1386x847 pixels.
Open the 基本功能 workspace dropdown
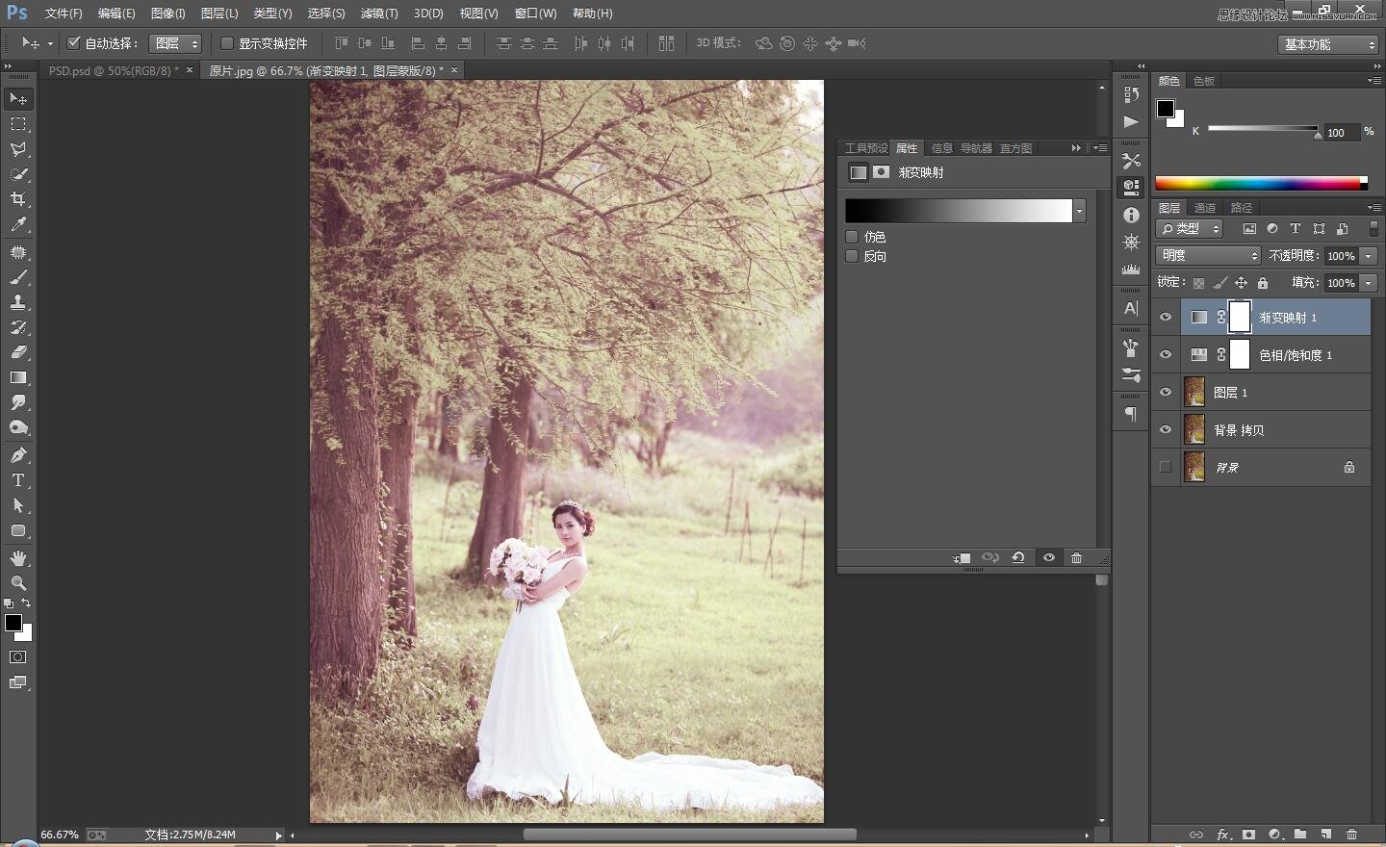(x=1329, y=44)
